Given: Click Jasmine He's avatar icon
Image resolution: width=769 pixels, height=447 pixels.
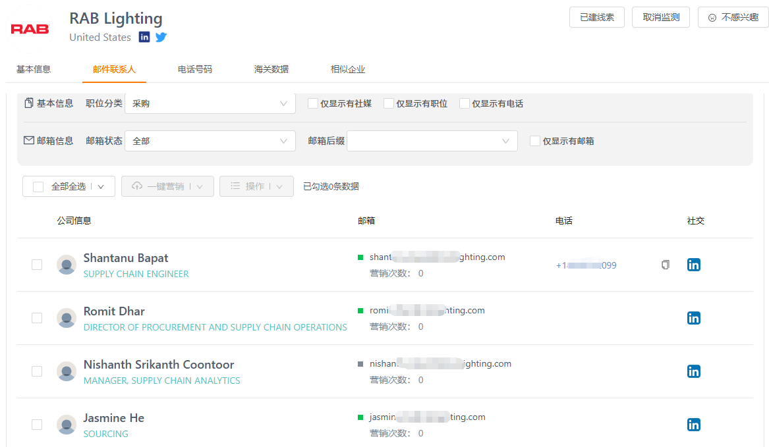Looking at the screenshot, I should (x=66, y=425).
